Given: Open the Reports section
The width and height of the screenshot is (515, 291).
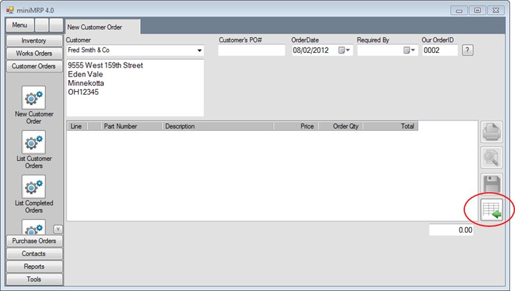Looking at the screenshot, I should [x=33, y=267].
